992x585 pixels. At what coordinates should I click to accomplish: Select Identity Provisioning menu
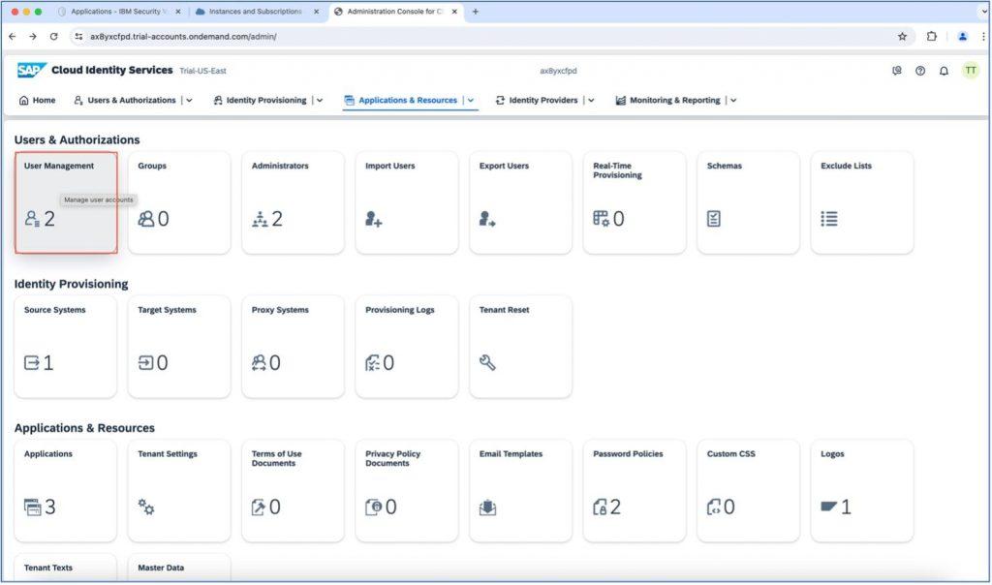coord(260,100)
